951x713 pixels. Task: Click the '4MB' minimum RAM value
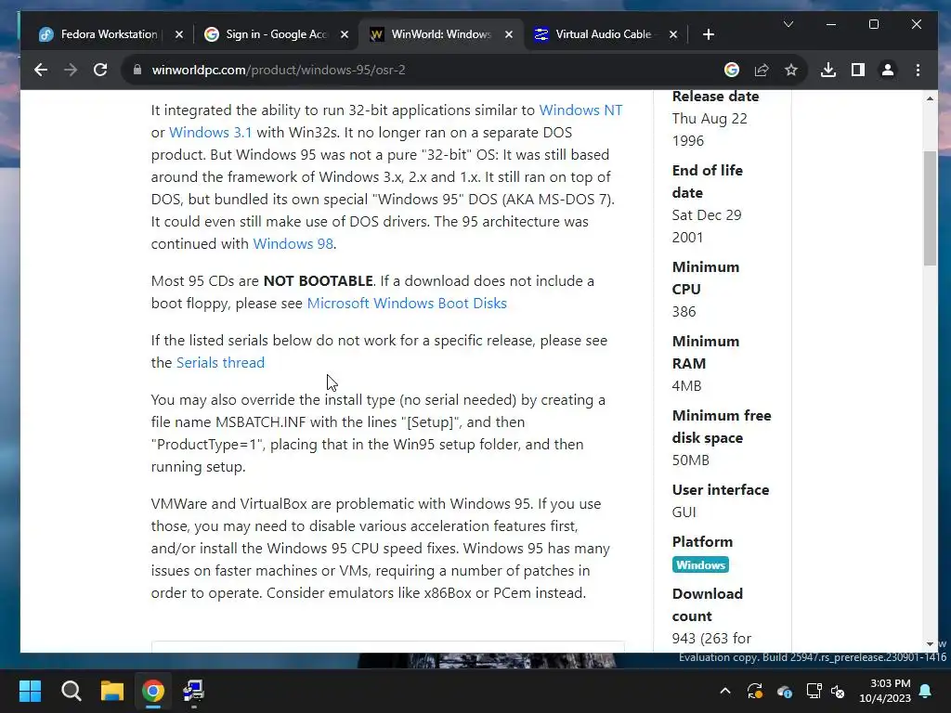click(x=686, y=385)
